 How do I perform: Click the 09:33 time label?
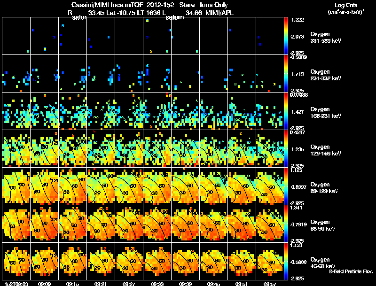(x=157, y=284)
